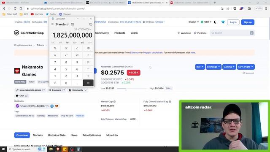Click the Market Cap info icon

(x=114, y=102)
